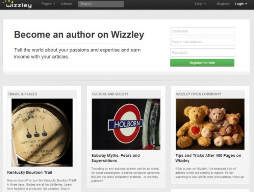This screenshot has width=254, height=192.
Task: Open the Travel & Places category
Action: point(22,94)
